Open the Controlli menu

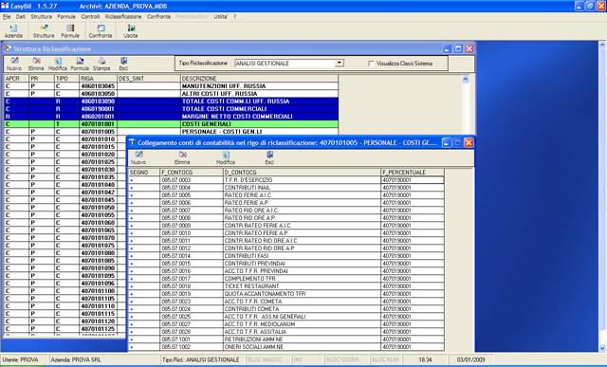tap(90, 17)
